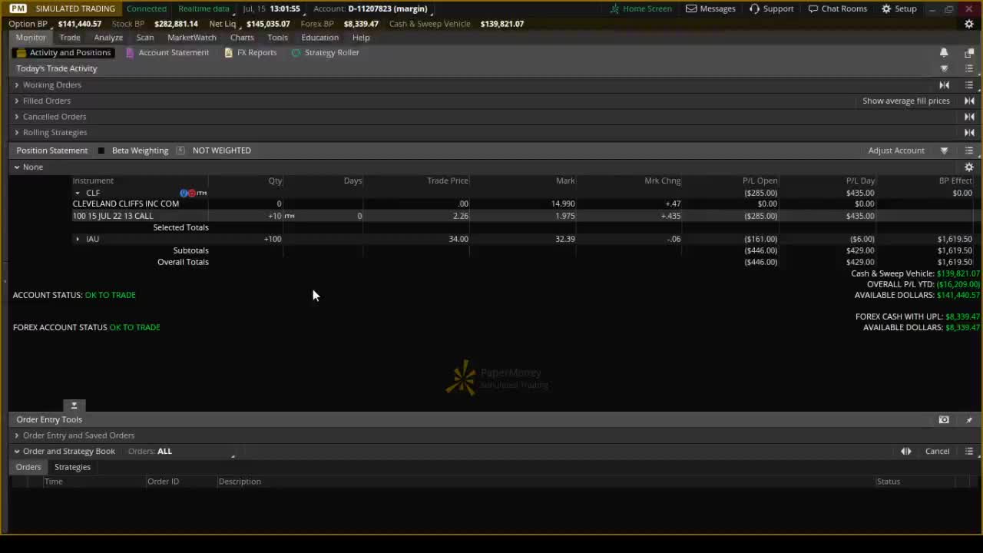Expand the Rolling Strategies section
This screenshot has width=983, height=553.
(x=17, y=132)
